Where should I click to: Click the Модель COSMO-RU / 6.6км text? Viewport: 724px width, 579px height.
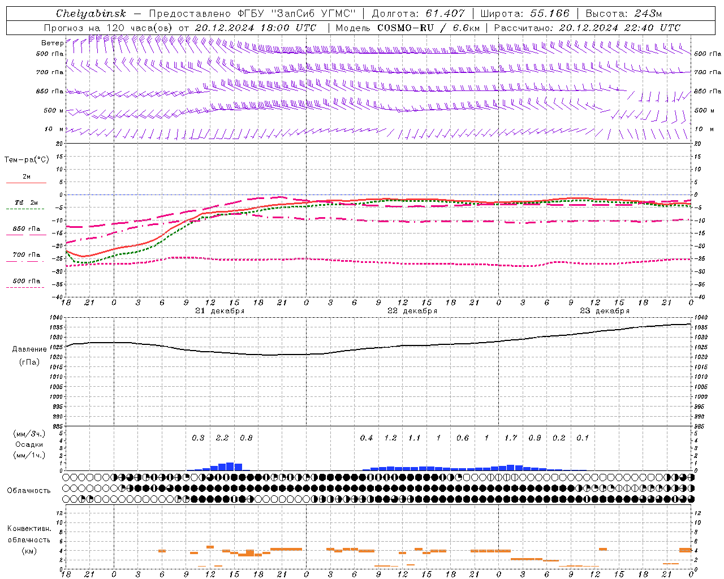coord(408,28)
